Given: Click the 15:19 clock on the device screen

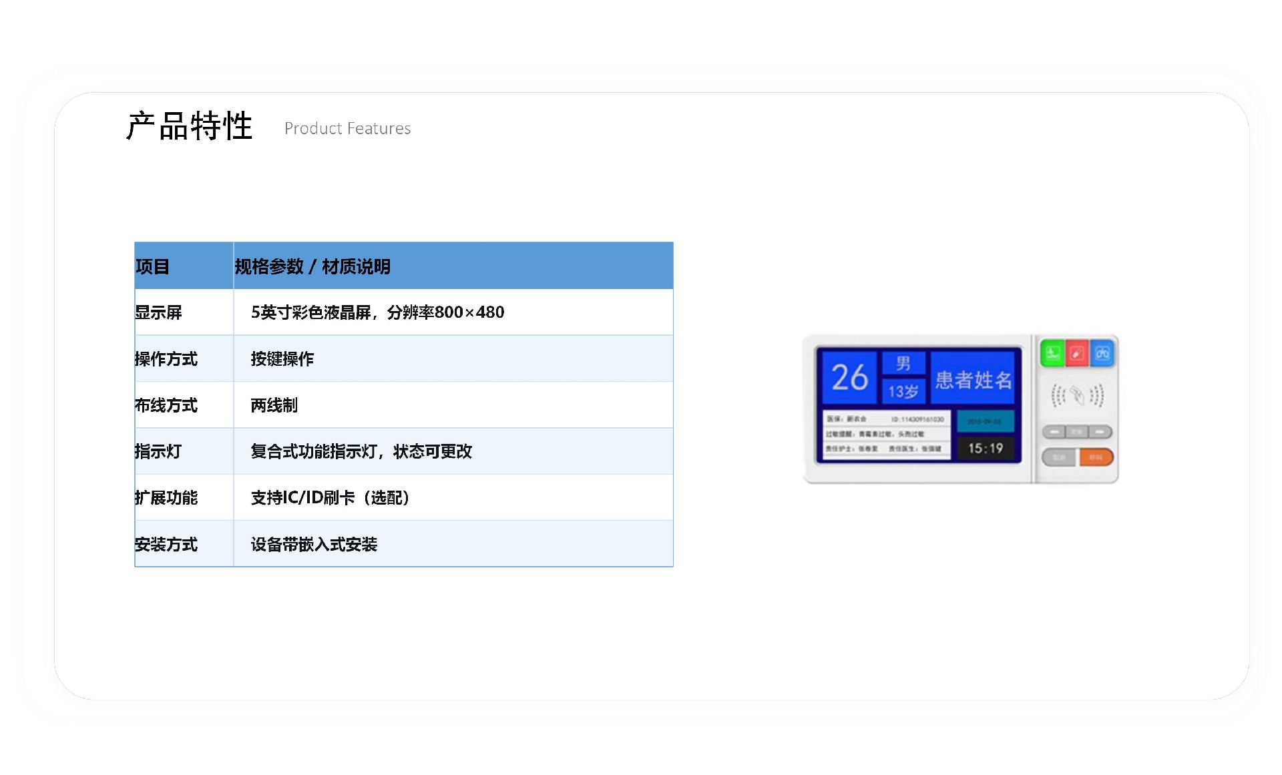Looking at the screenshot, I should pyautogui.click(x=986, y=449).
